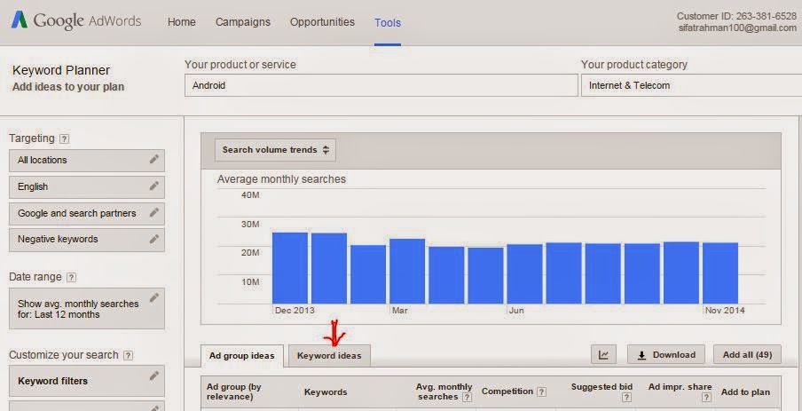Select the English language targeting option

point(87,186)
